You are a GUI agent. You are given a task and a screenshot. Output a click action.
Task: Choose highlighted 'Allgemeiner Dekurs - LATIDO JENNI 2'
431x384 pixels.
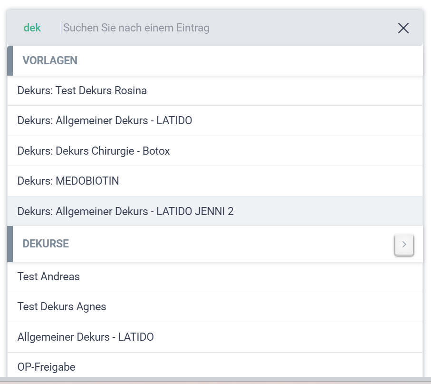click(125, 211)
